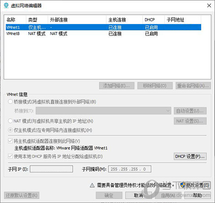Click 已启用 DHCP cell of VMnet1
The width and height of the screenshot is (215, 203).
(x=151, y=27)
